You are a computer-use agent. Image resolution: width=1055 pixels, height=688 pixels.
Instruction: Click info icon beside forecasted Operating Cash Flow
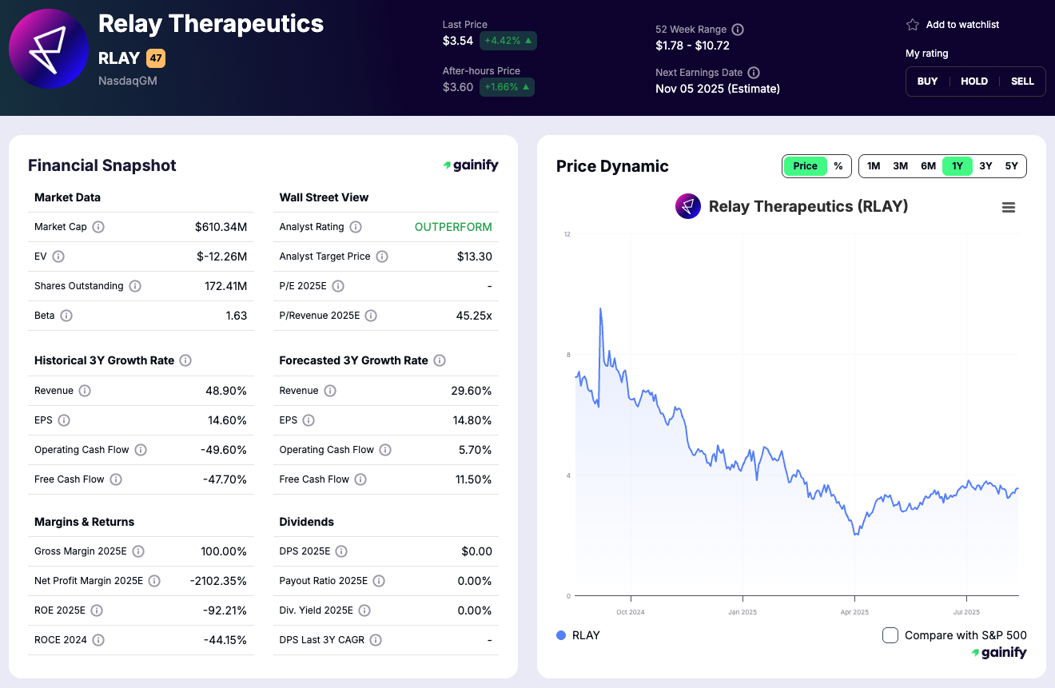(x=385, y=450)
